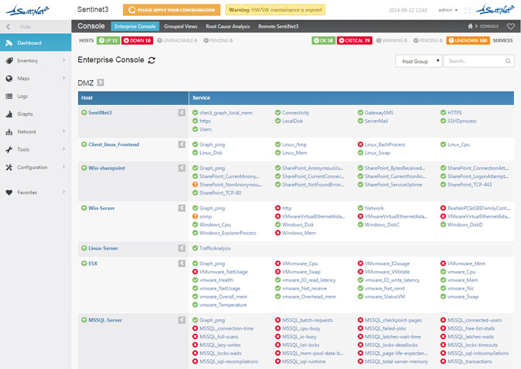Viewport: 521px width, 369px height.
Task: Click the Configuration tools icon in sidebar
Action: pos(9,168)
